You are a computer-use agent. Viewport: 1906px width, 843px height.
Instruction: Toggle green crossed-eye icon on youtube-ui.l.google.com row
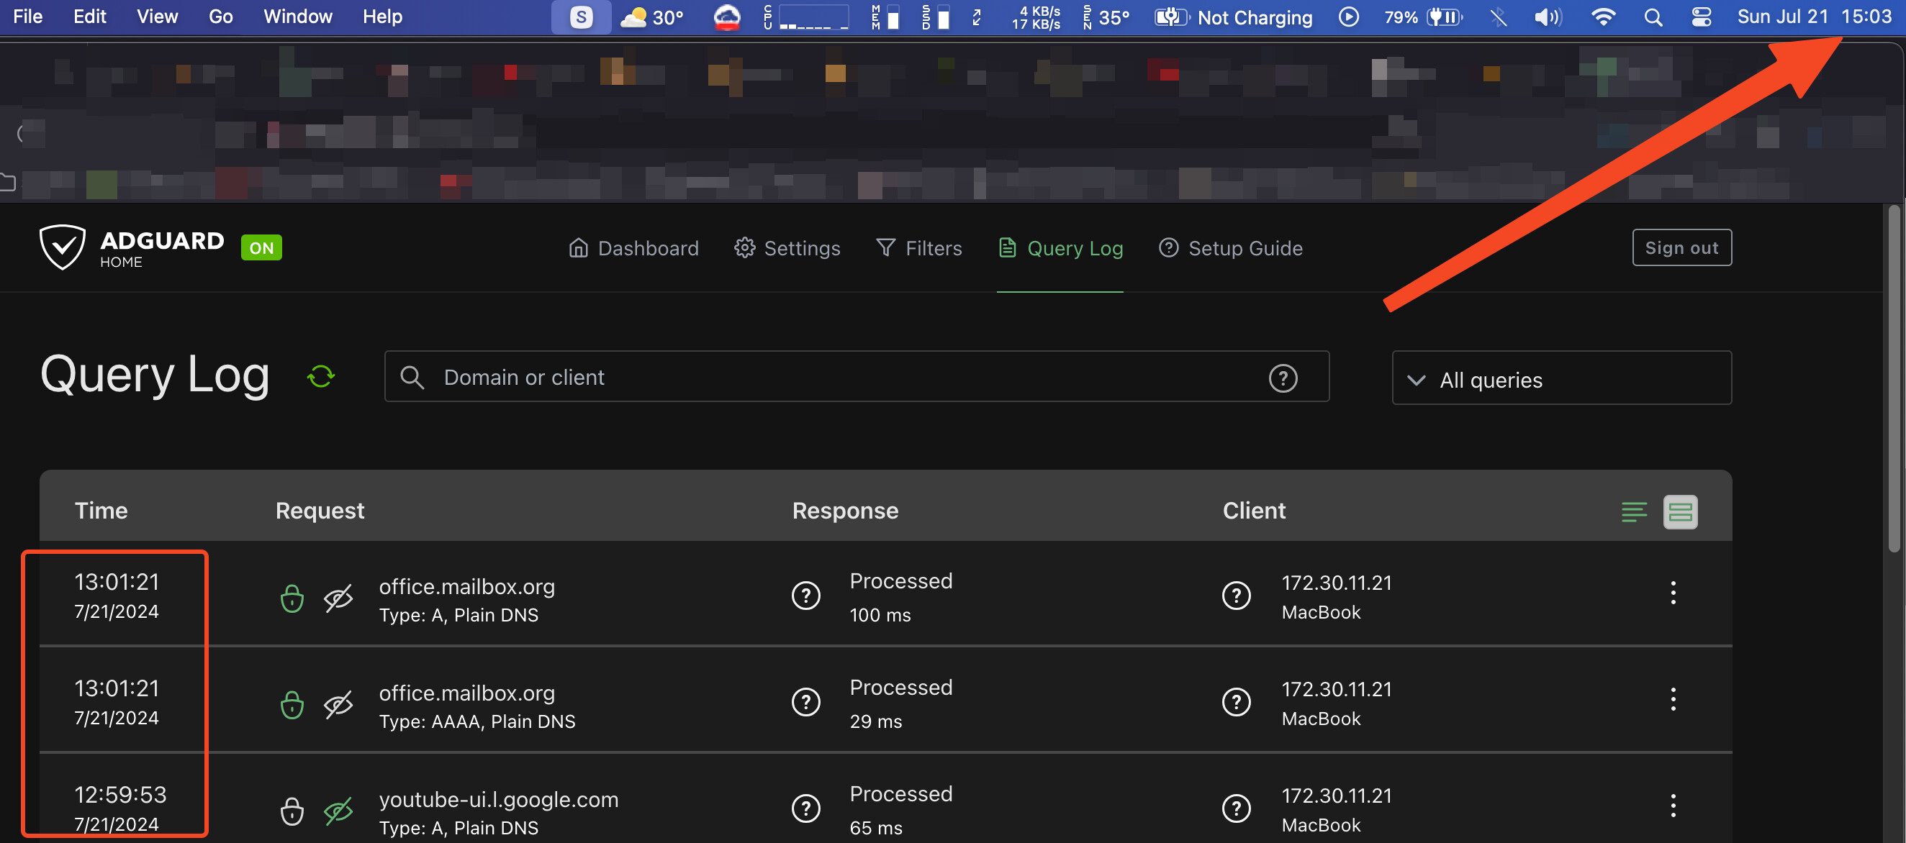point(338,811)
